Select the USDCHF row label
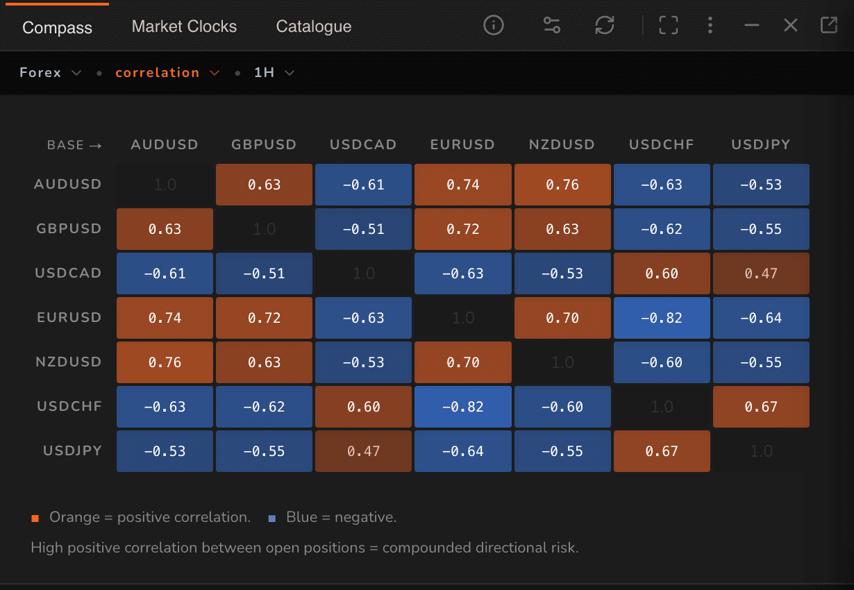This screenshot has height=590, width=854. tap(69, 406)
